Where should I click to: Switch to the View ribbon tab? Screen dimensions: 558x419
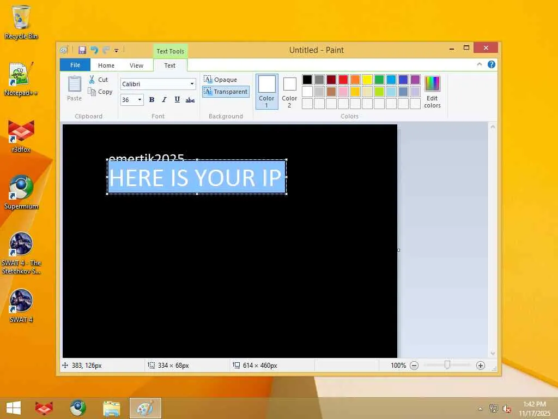point(136,65)
